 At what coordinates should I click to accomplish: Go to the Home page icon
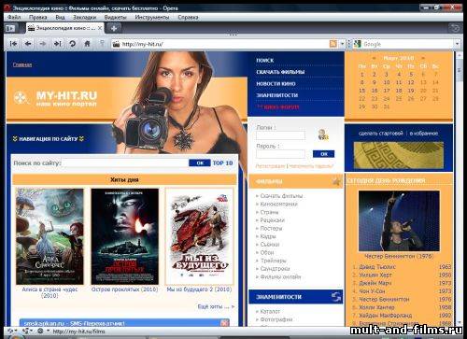coord(87,44)
